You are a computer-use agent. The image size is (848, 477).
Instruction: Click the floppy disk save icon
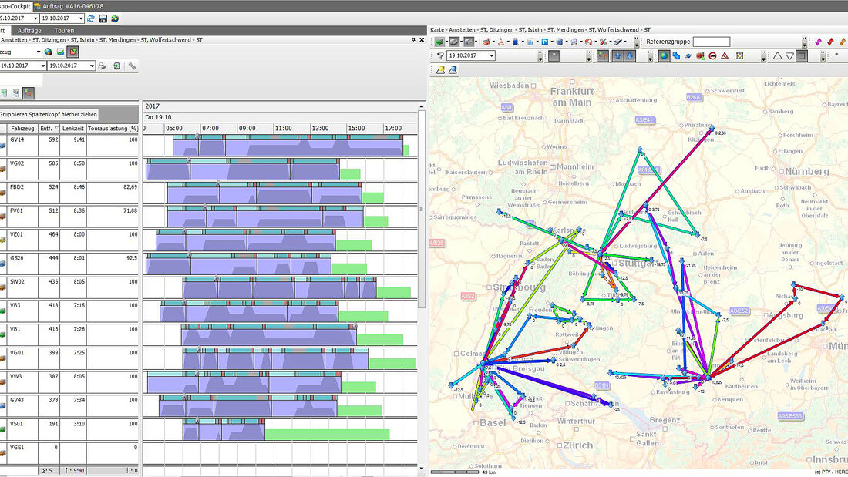(103, 18)
